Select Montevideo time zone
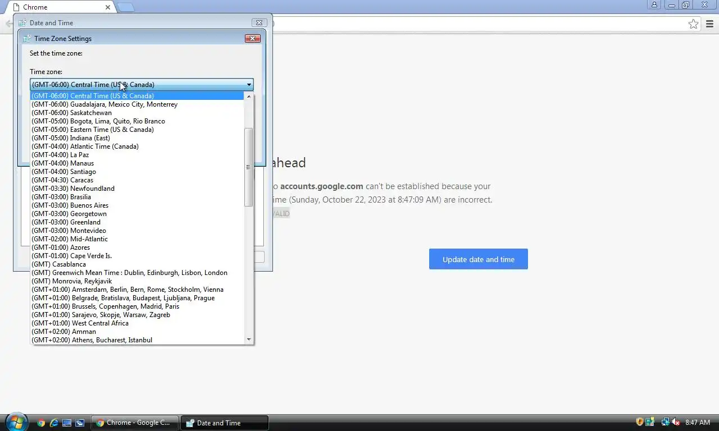Viewport: 719px width, 431px height. click(x=137, y=231)
